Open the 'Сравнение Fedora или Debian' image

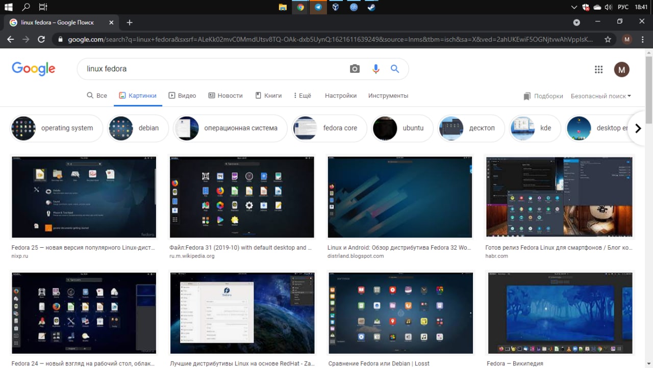[x=400, y=313]
